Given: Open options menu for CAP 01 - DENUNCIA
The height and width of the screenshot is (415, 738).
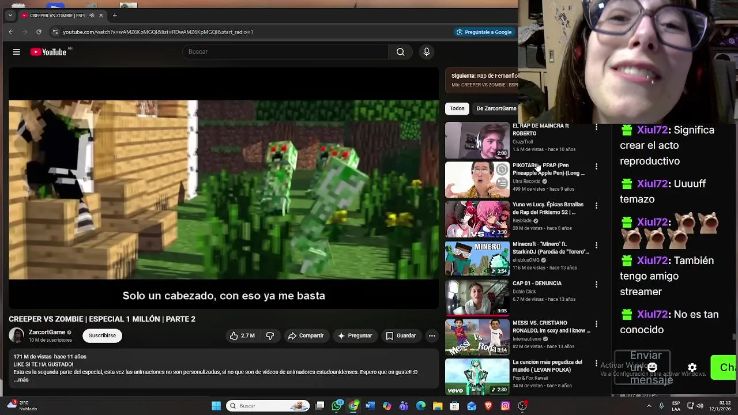Looking at the screenshot, I should pos(597,285).
